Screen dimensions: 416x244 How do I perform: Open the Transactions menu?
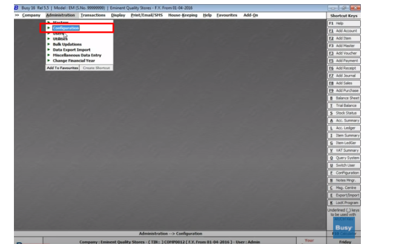tap(93, 15)
